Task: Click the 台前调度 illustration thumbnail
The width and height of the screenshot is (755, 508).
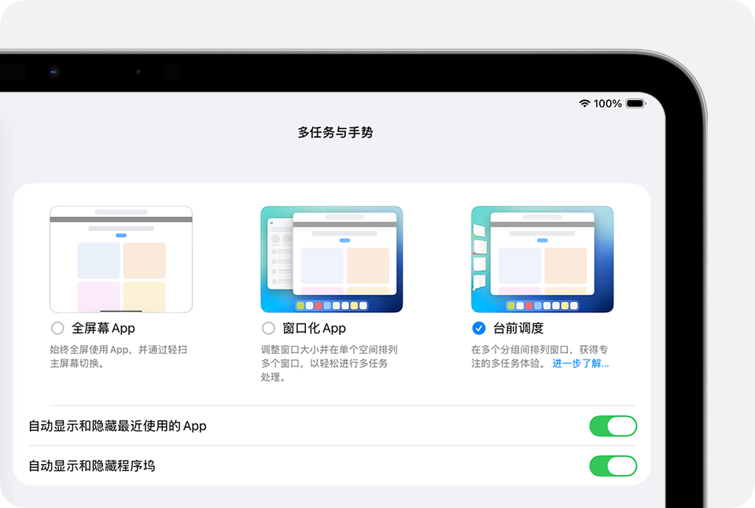Action: pyautogui.click(x=543, y=258)
